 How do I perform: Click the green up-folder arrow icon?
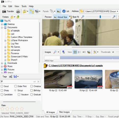click(18, 17)
